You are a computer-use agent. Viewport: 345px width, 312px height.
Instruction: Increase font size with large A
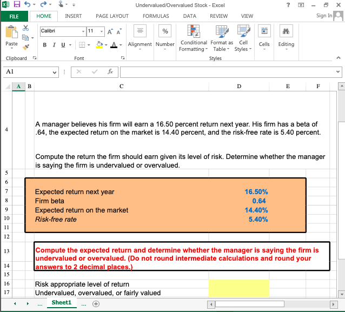click(110, 32)
